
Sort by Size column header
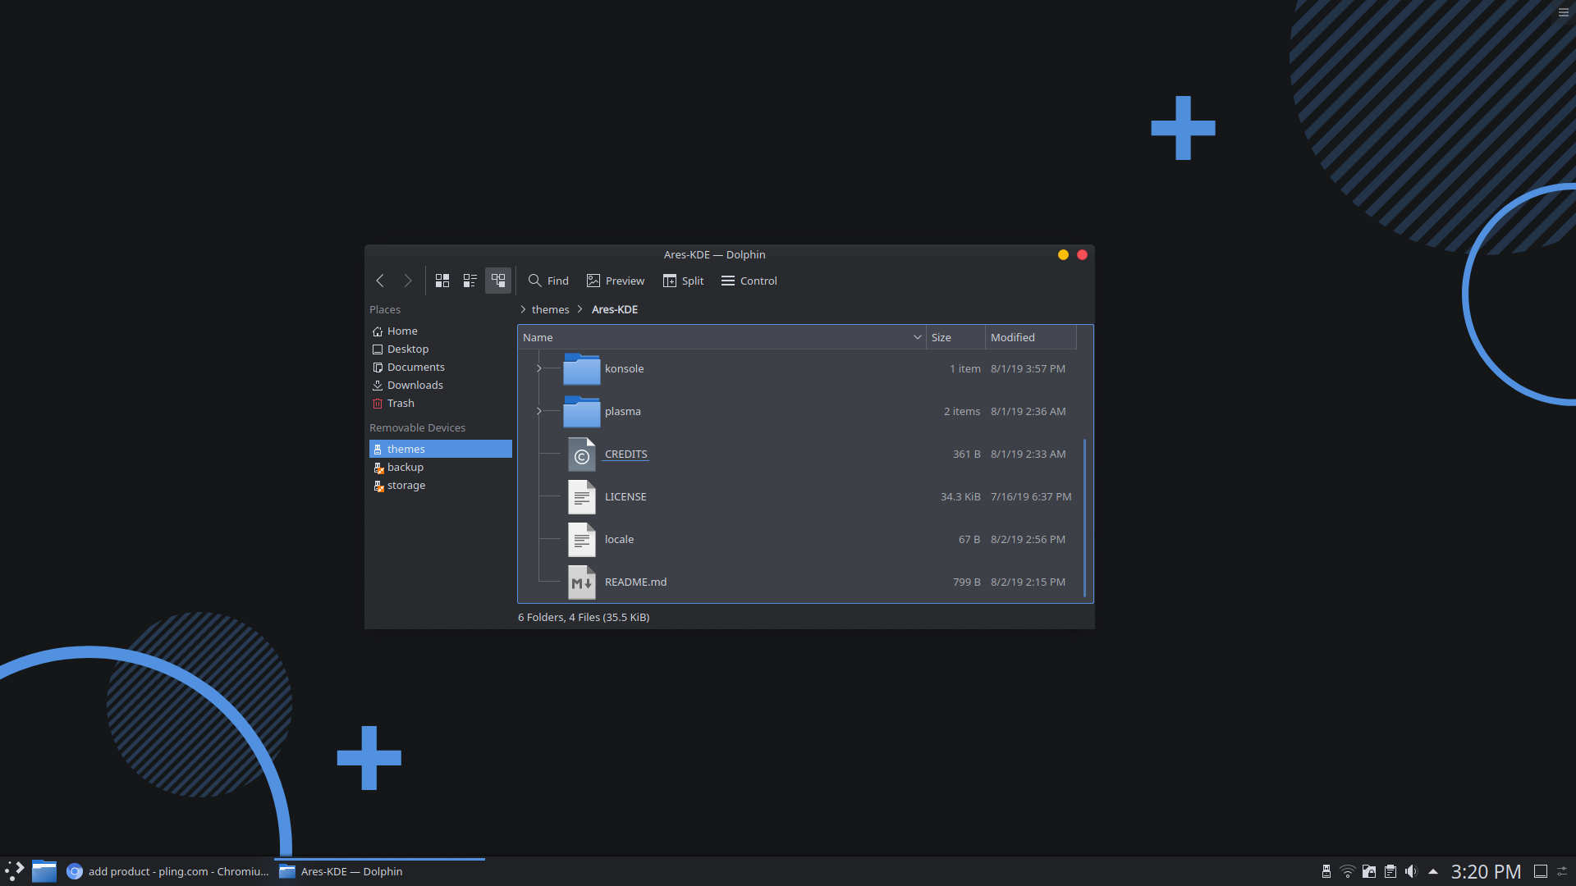[x=955, y=337]
